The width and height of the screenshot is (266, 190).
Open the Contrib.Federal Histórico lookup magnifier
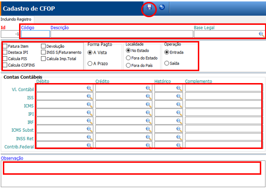[179, 145]
